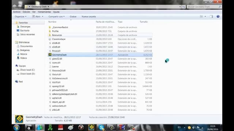This screenshot has height=131, width=234.
Task: Go back with the navigation arrow
Action: tap(15, 7)
